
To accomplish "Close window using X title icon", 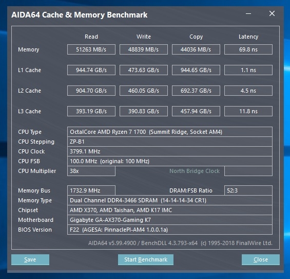I will coord(272,13).
